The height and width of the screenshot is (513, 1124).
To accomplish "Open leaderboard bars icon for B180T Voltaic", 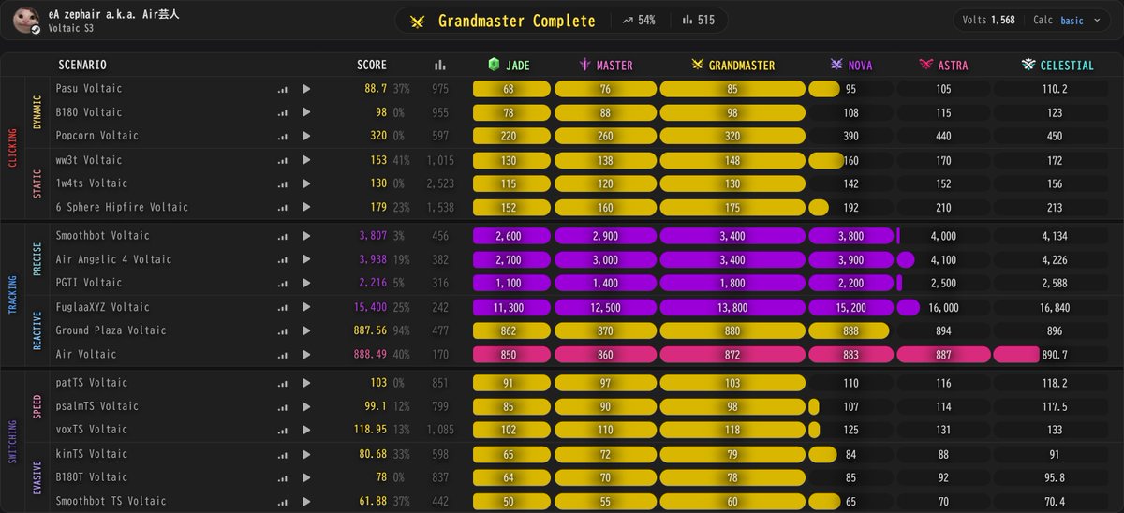I will coord(282,478).
